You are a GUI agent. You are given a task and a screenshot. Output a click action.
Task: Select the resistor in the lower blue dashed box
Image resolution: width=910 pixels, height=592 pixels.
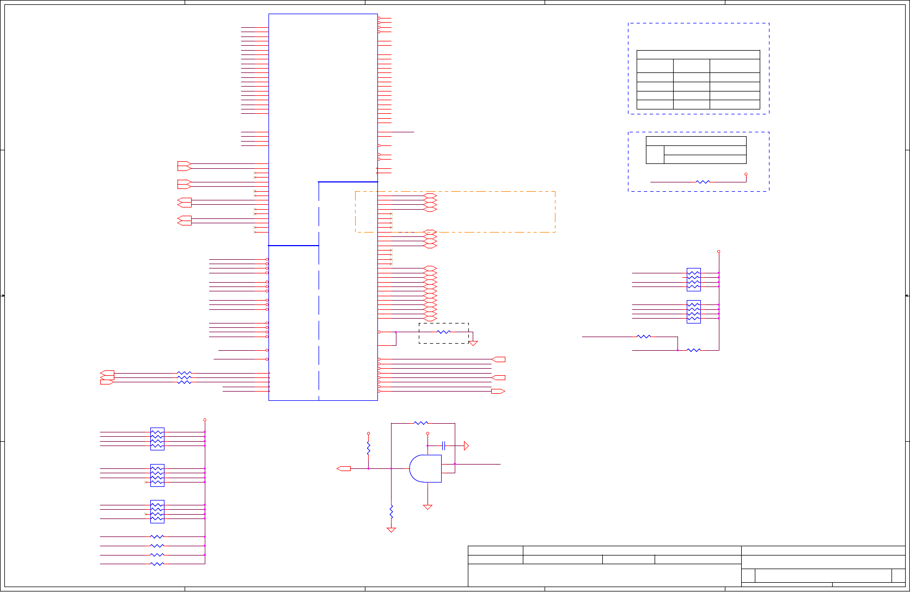point(703,182)
